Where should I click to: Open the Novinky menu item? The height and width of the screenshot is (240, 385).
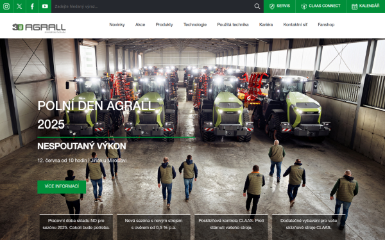coord(117,25)
